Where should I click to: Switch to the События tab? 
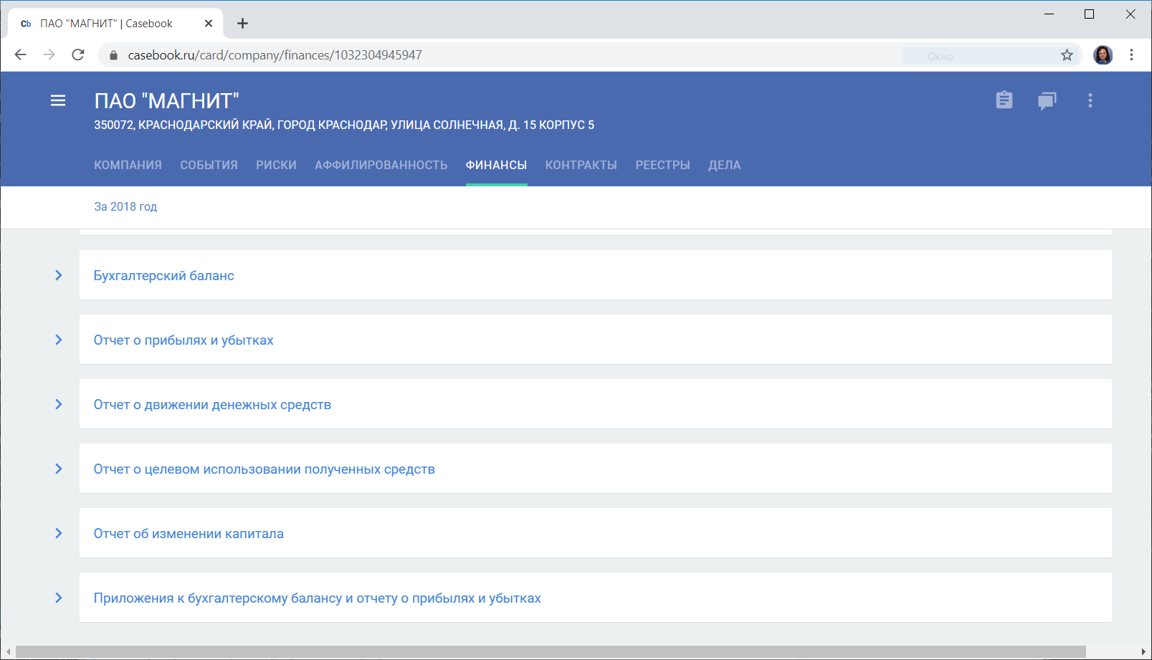pyautogui.click(x=209, y=166)
